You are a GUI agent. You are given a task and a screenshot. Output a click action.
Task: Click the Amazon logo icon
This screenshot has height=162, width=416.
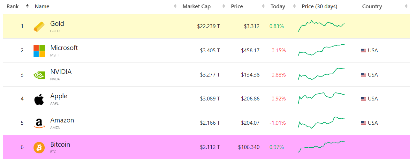(x=39, y=123)
